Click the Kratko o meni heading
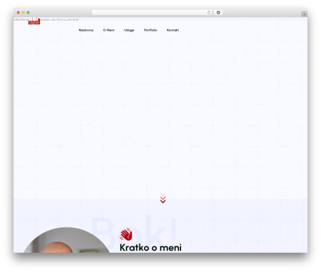The width and height of the screenshot is (321, 272). (x=150, y=248)
